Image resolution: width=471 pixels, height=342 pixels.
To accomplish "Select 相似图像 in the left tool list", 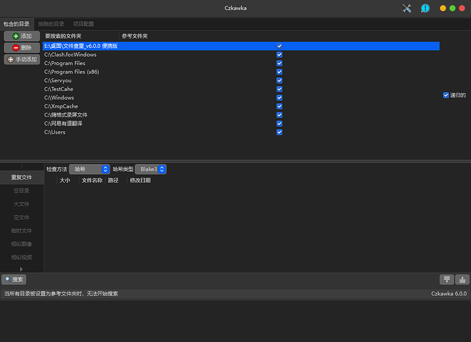I will (x=21, y=244).
